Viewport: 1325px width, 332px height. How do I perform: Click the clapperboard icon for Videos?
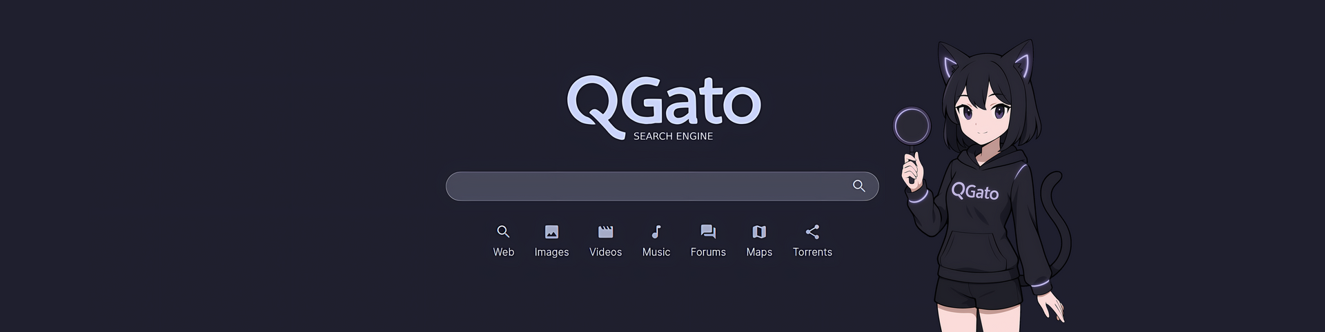point(605,231)
